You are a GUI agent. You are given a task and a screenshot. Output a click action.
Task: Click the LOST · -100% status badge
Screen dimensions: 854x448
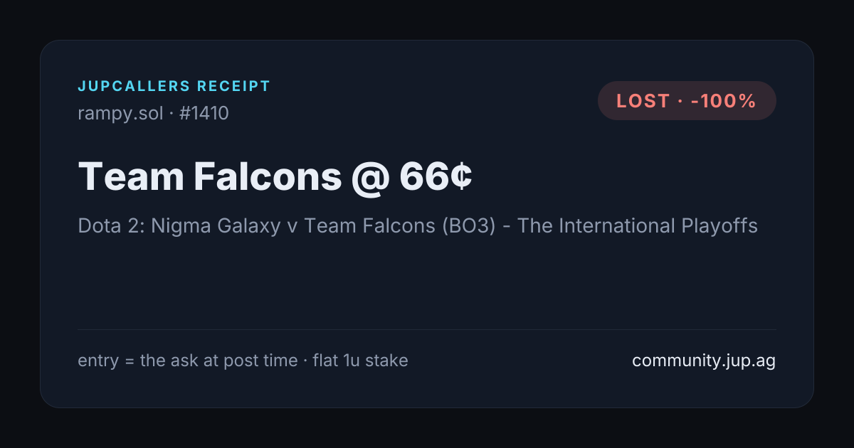point(687,101)
